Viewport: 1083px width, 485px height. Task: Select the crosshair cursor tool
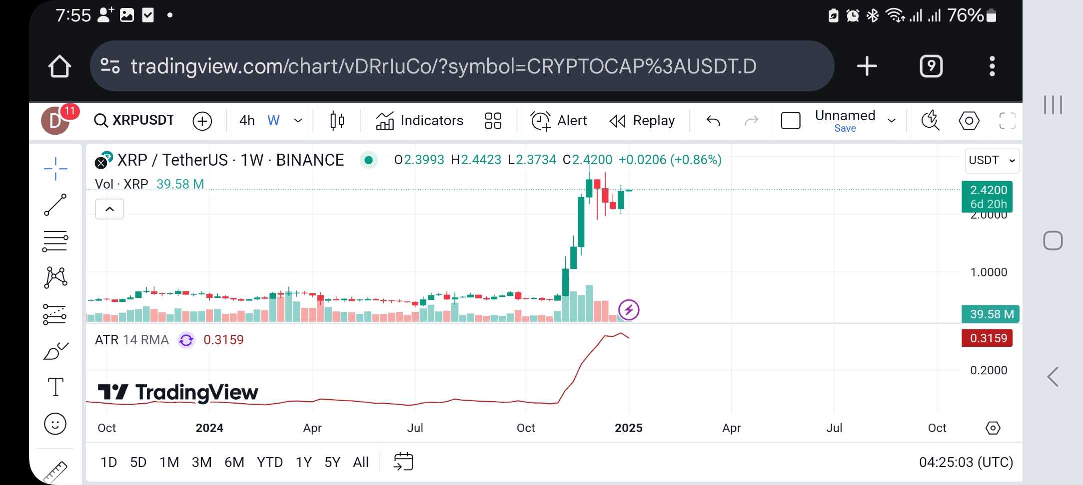pos(55,169)
